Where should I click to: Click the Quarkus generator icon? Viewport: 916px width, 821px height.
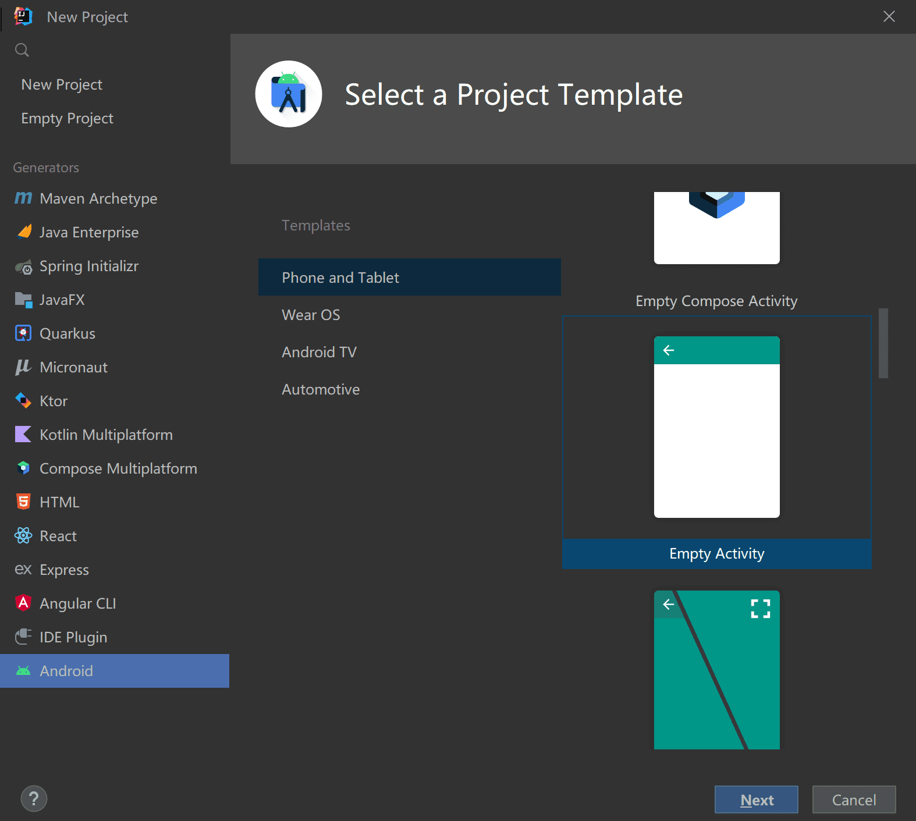(x=23, y=333)
